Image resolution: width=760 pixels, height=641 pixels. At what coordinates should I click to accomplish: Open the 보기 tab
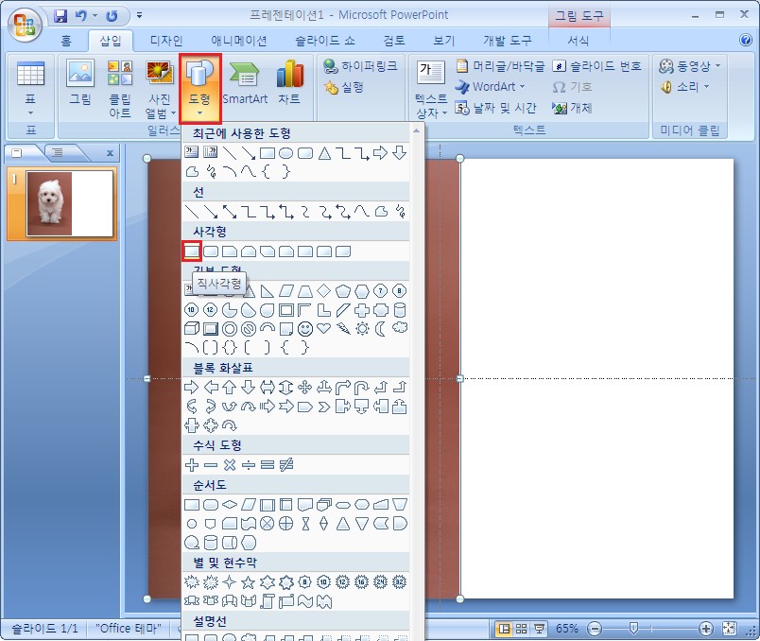tap(444, 41)
